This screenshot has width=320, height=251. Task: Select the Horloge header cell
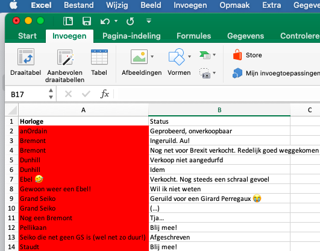click(84, 121)
